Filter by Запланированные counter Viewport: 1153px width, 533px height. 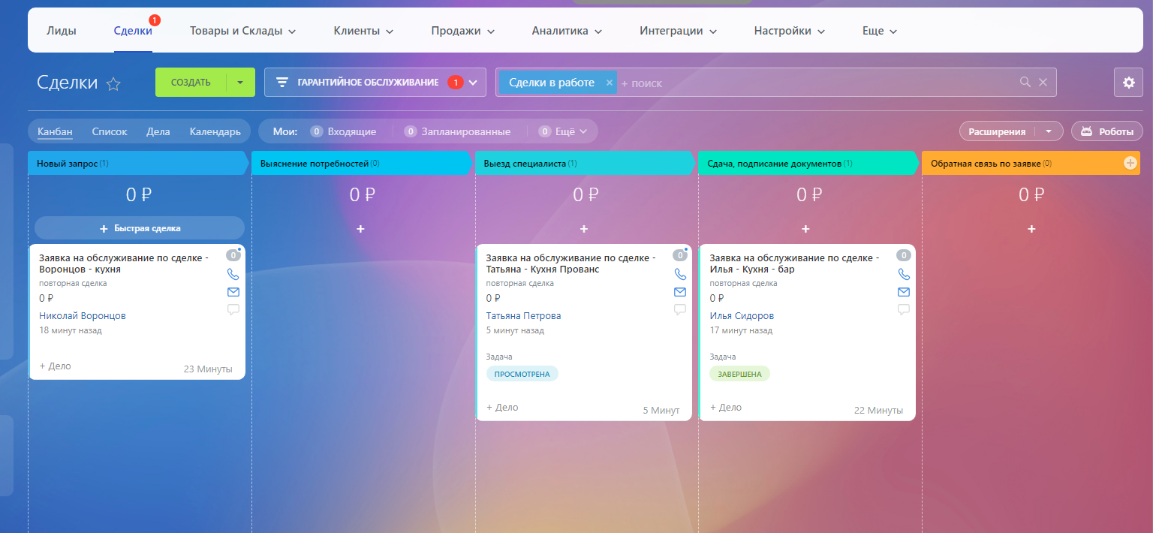(x=457, y=131)
